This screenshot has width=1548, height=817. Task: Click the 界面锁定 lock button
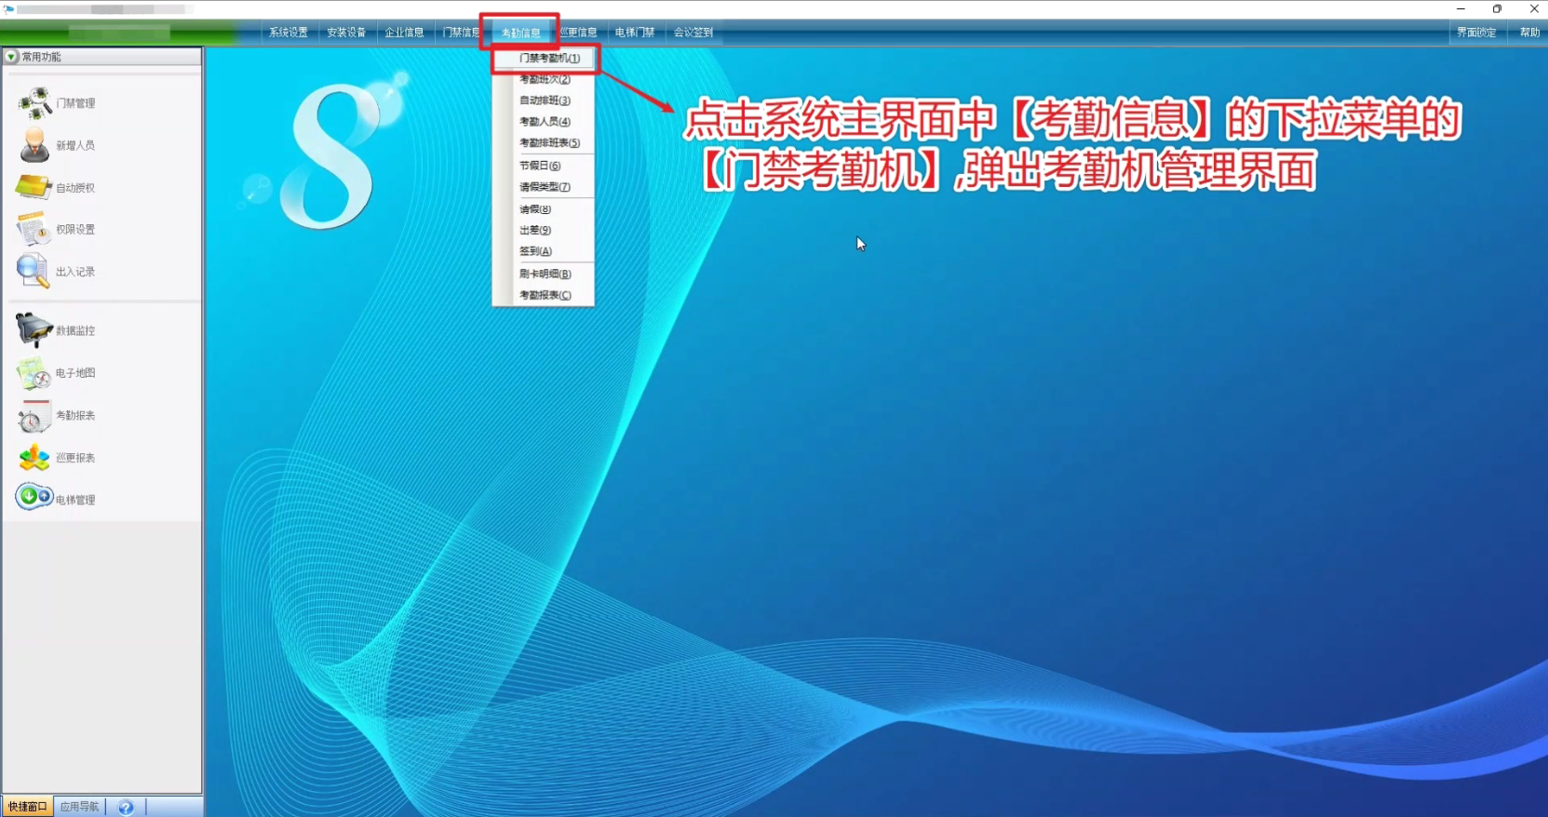(x=1476, y=33)
